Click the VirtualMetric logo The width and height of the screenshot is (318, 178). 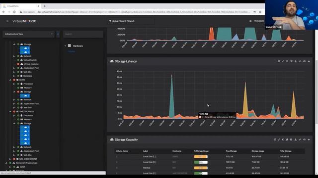pyautogui.click(x=24, y=21)
